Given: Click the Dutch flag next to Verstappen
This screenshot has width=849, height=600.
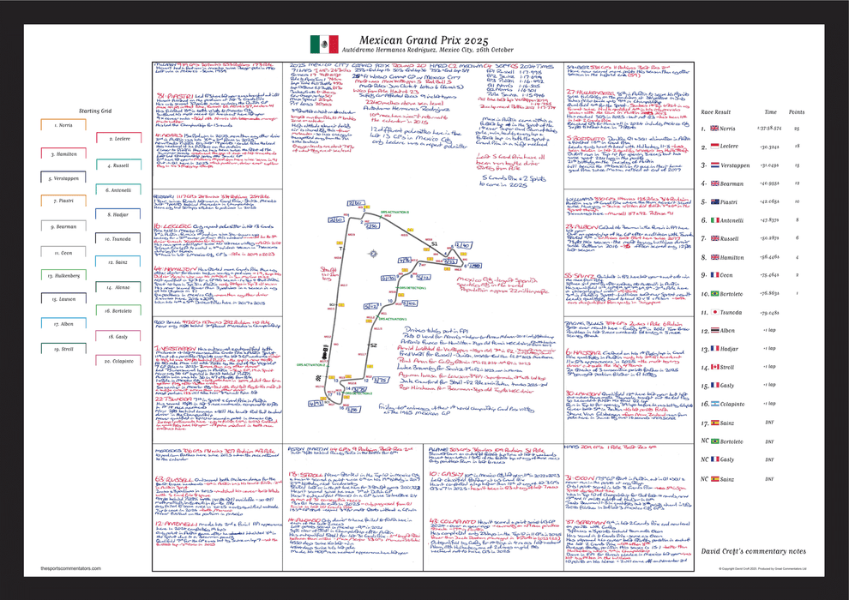Looking at the screenshot, I should tap(714, 165).
